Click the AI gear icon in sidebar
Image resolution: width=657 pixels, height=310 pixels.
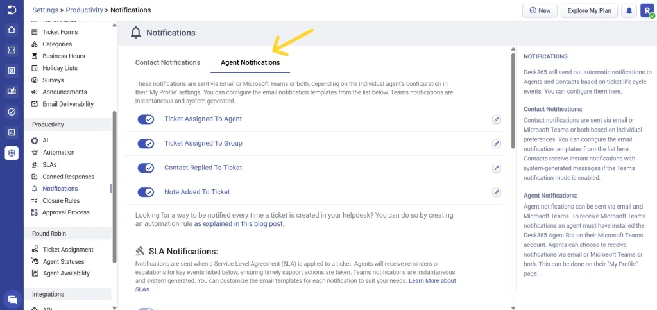tap(35, 141)
